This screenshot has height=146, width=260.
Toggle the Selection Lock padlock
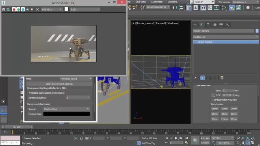pyautogui.click(x=81, y=138)
